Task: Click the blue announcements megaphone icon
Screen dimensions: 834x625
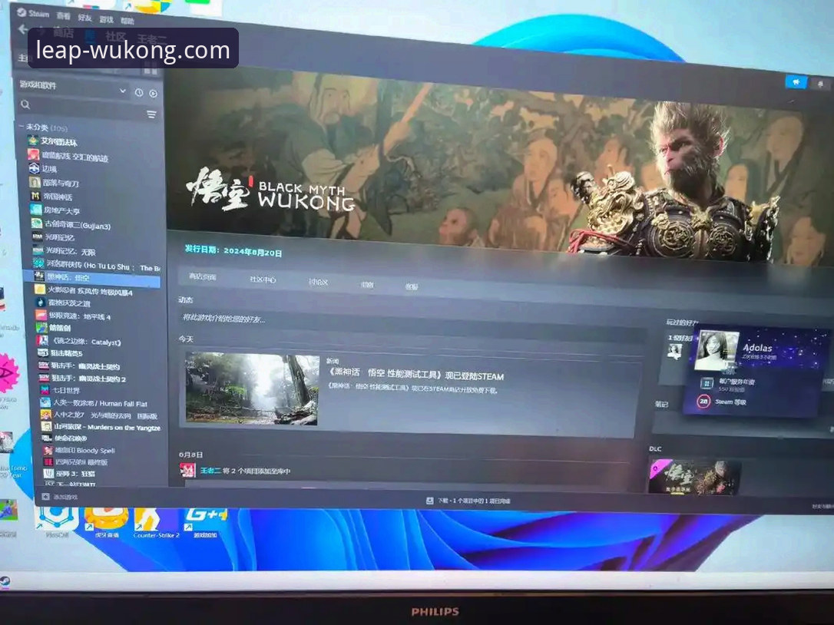Action: [x=796, y=82]
